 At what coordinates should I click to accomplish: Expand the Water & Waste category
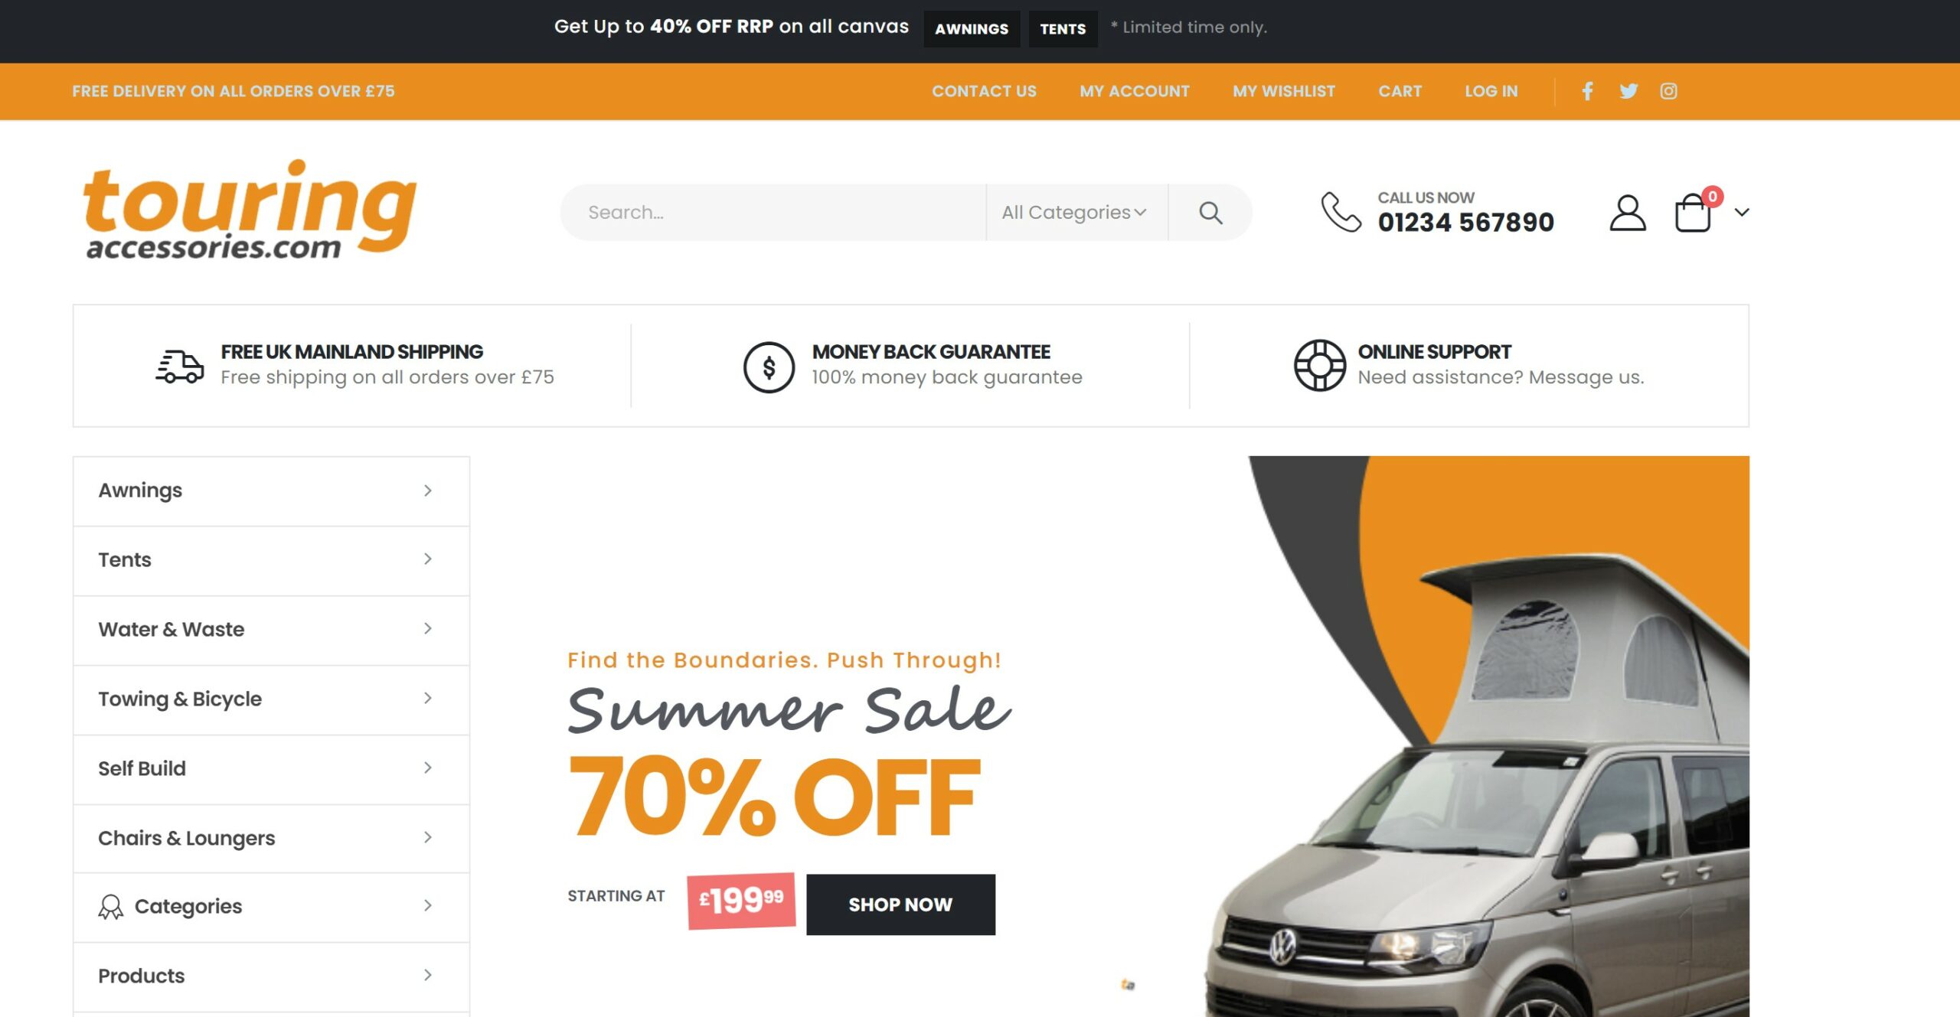point(271,629)
